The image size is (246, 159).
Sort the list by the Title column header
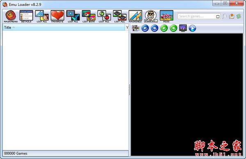click(x=64, y=27)
